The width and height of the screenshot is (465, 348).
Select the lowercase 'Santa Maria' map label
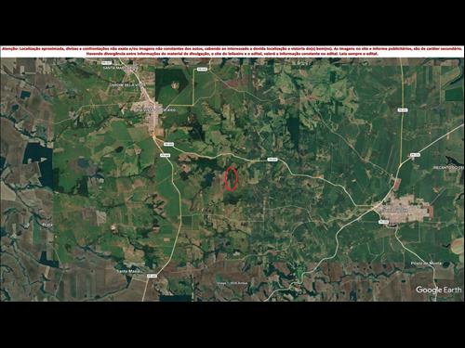(128, 271)
